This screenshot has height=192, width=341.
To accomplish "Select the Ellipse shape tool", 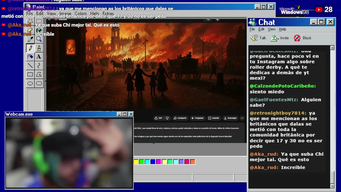I will click(30, 83).
